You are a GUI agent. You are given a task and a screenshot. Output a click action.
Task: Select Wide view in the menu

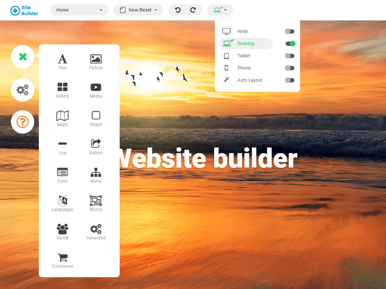(x=246, y=31)
